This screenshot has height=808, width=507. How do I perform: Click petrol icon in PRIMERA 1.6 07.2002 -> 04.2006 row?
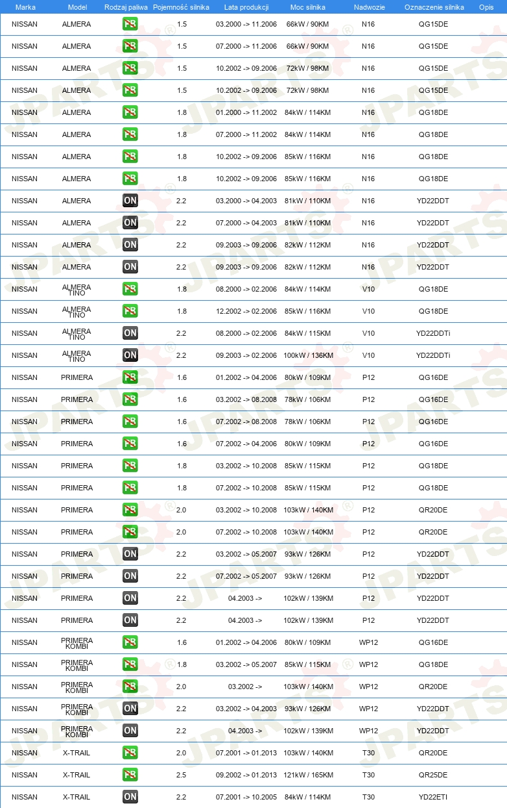coord(130,444)
